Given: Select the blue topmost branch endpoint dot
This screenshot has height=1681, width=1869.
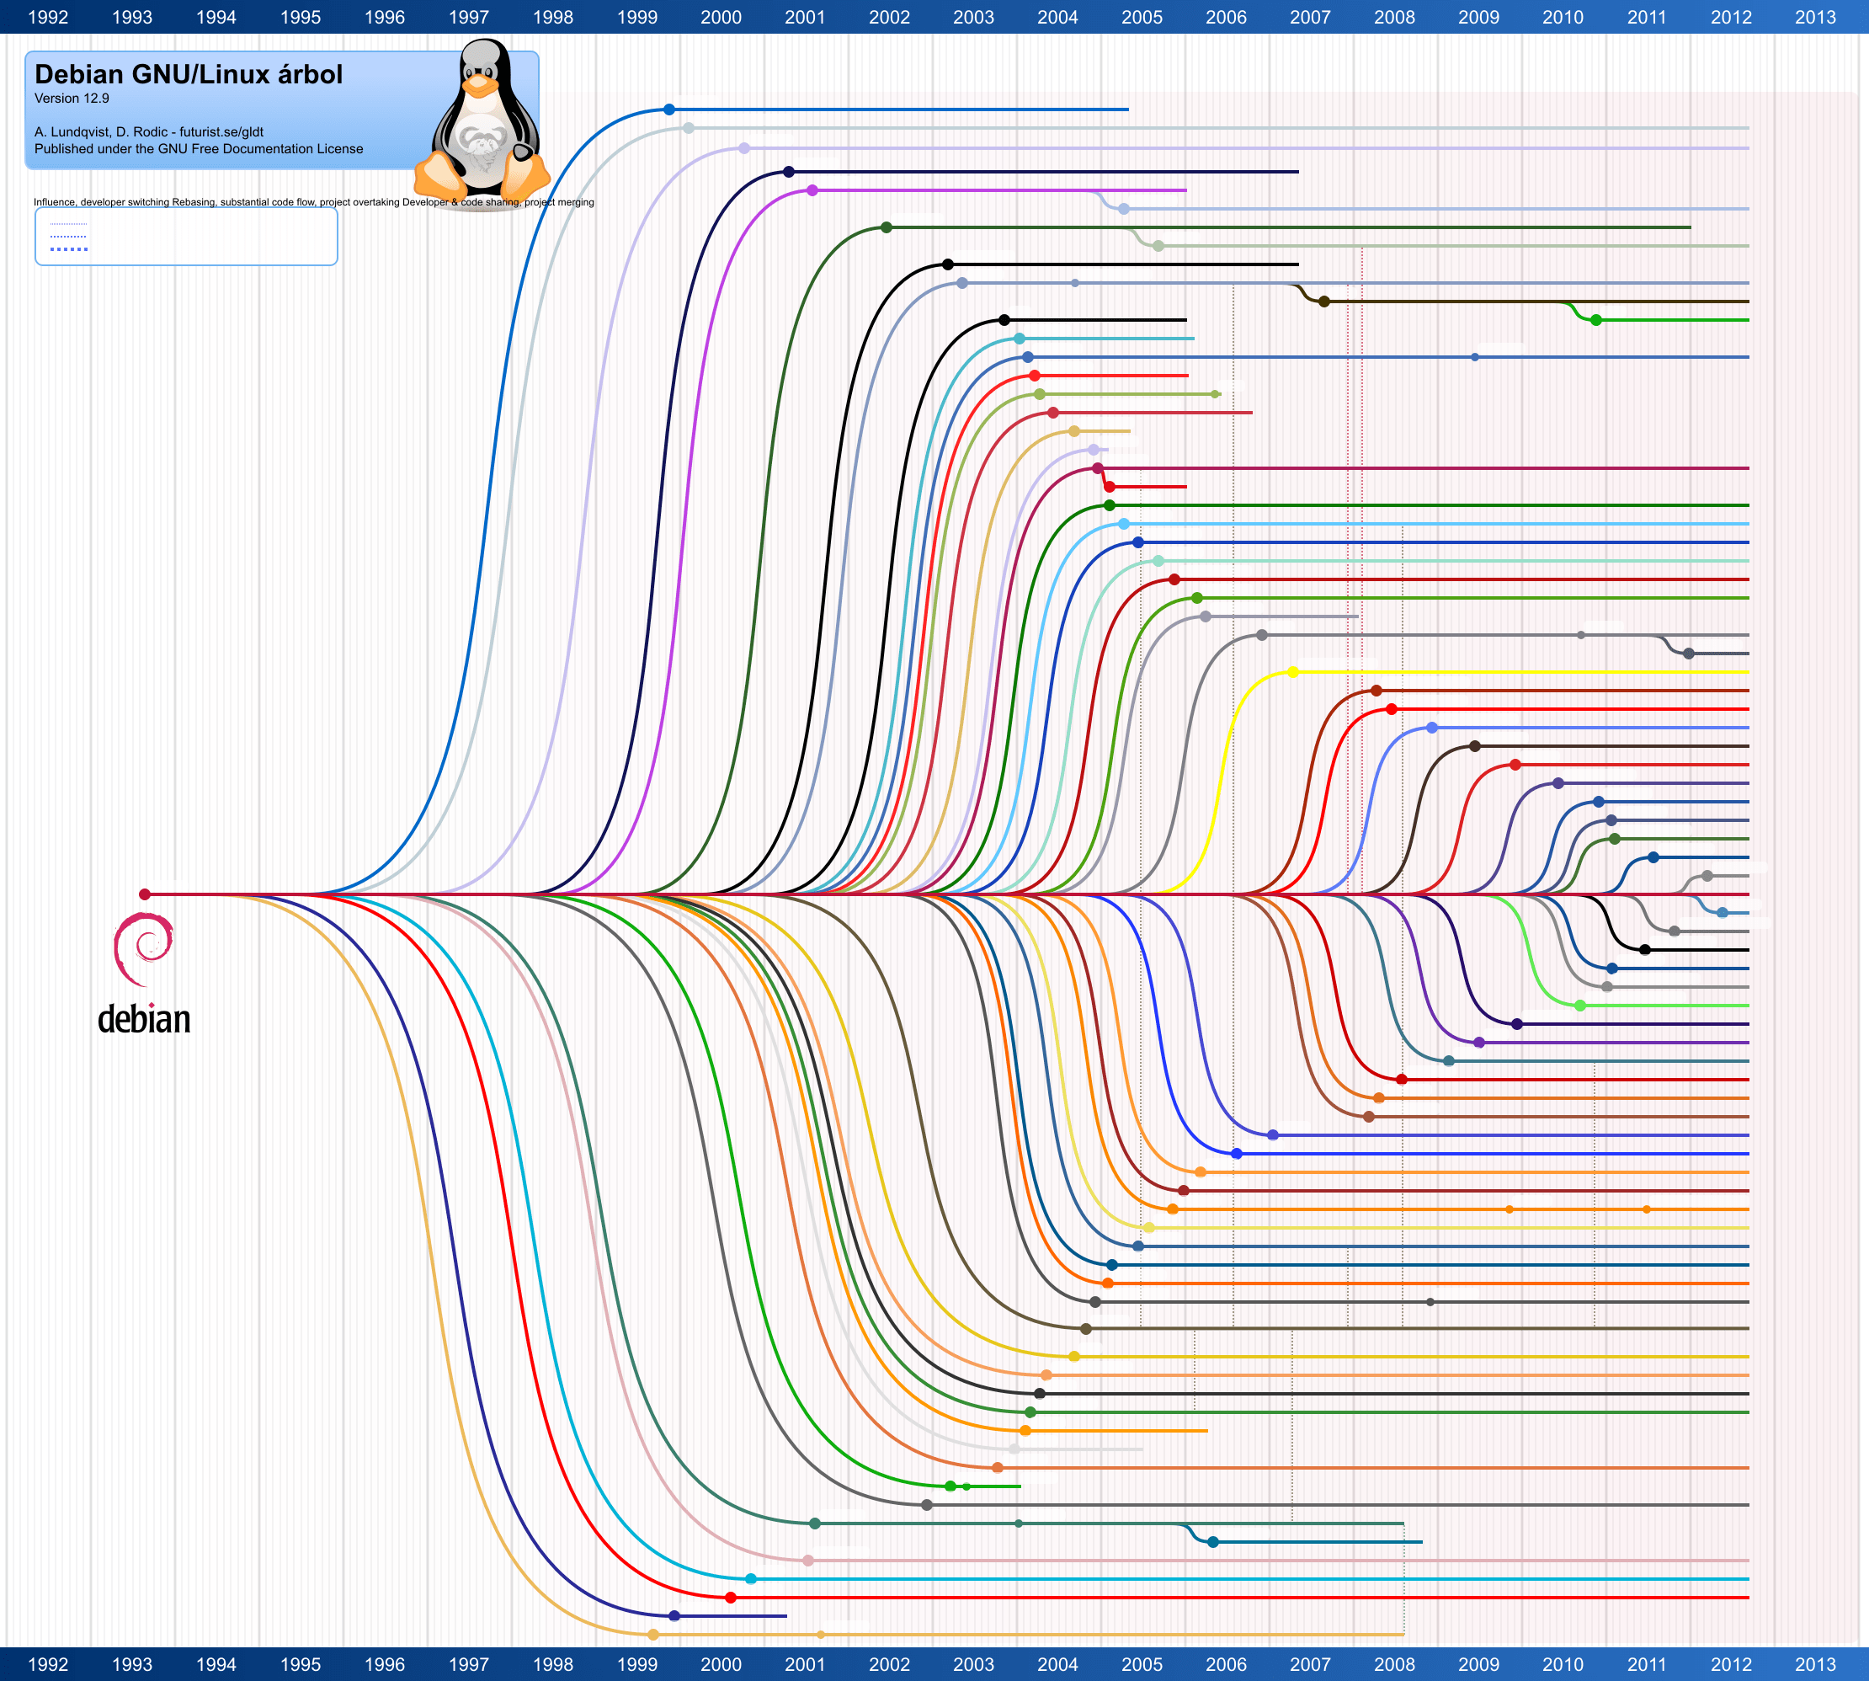Looking at the screenshot, I should pos(668,108).
